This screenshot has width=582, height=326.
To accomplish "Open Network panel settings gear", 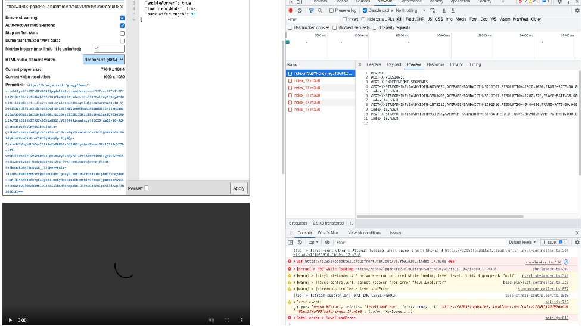I will point(577,11).
